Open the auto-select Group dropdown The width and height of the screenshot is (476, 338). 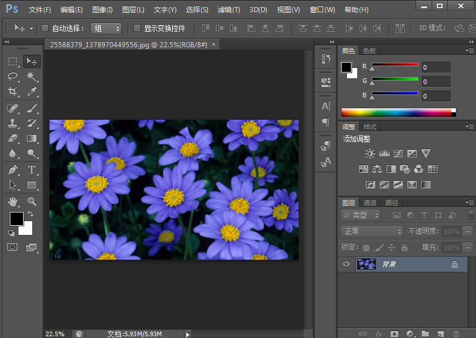tap(106, 29)
